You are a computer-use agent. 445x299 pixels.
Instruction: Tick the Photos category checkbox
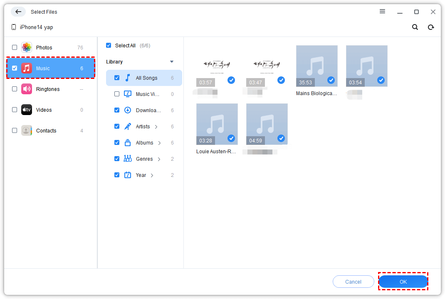(15, 48)
